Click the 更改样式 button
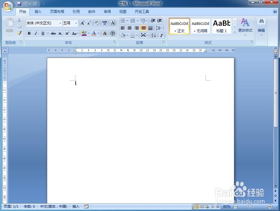Viewport: 280px width, 211px height. 245,27
